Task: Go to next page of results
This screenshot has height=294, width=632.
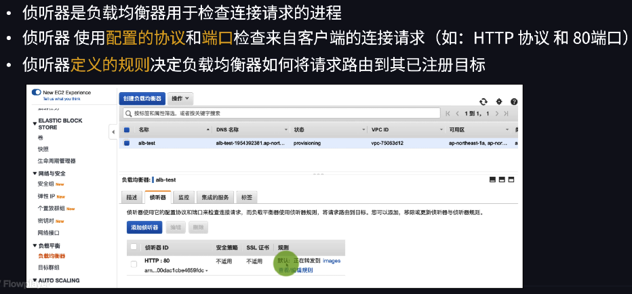Action: [497, 114]
